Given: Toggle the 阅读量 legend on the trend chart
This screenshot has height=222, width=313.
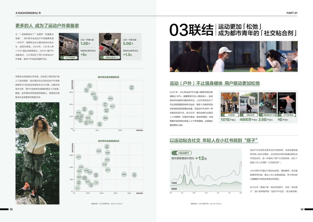Looking at the screenshot, I should [x=174, y=182].
